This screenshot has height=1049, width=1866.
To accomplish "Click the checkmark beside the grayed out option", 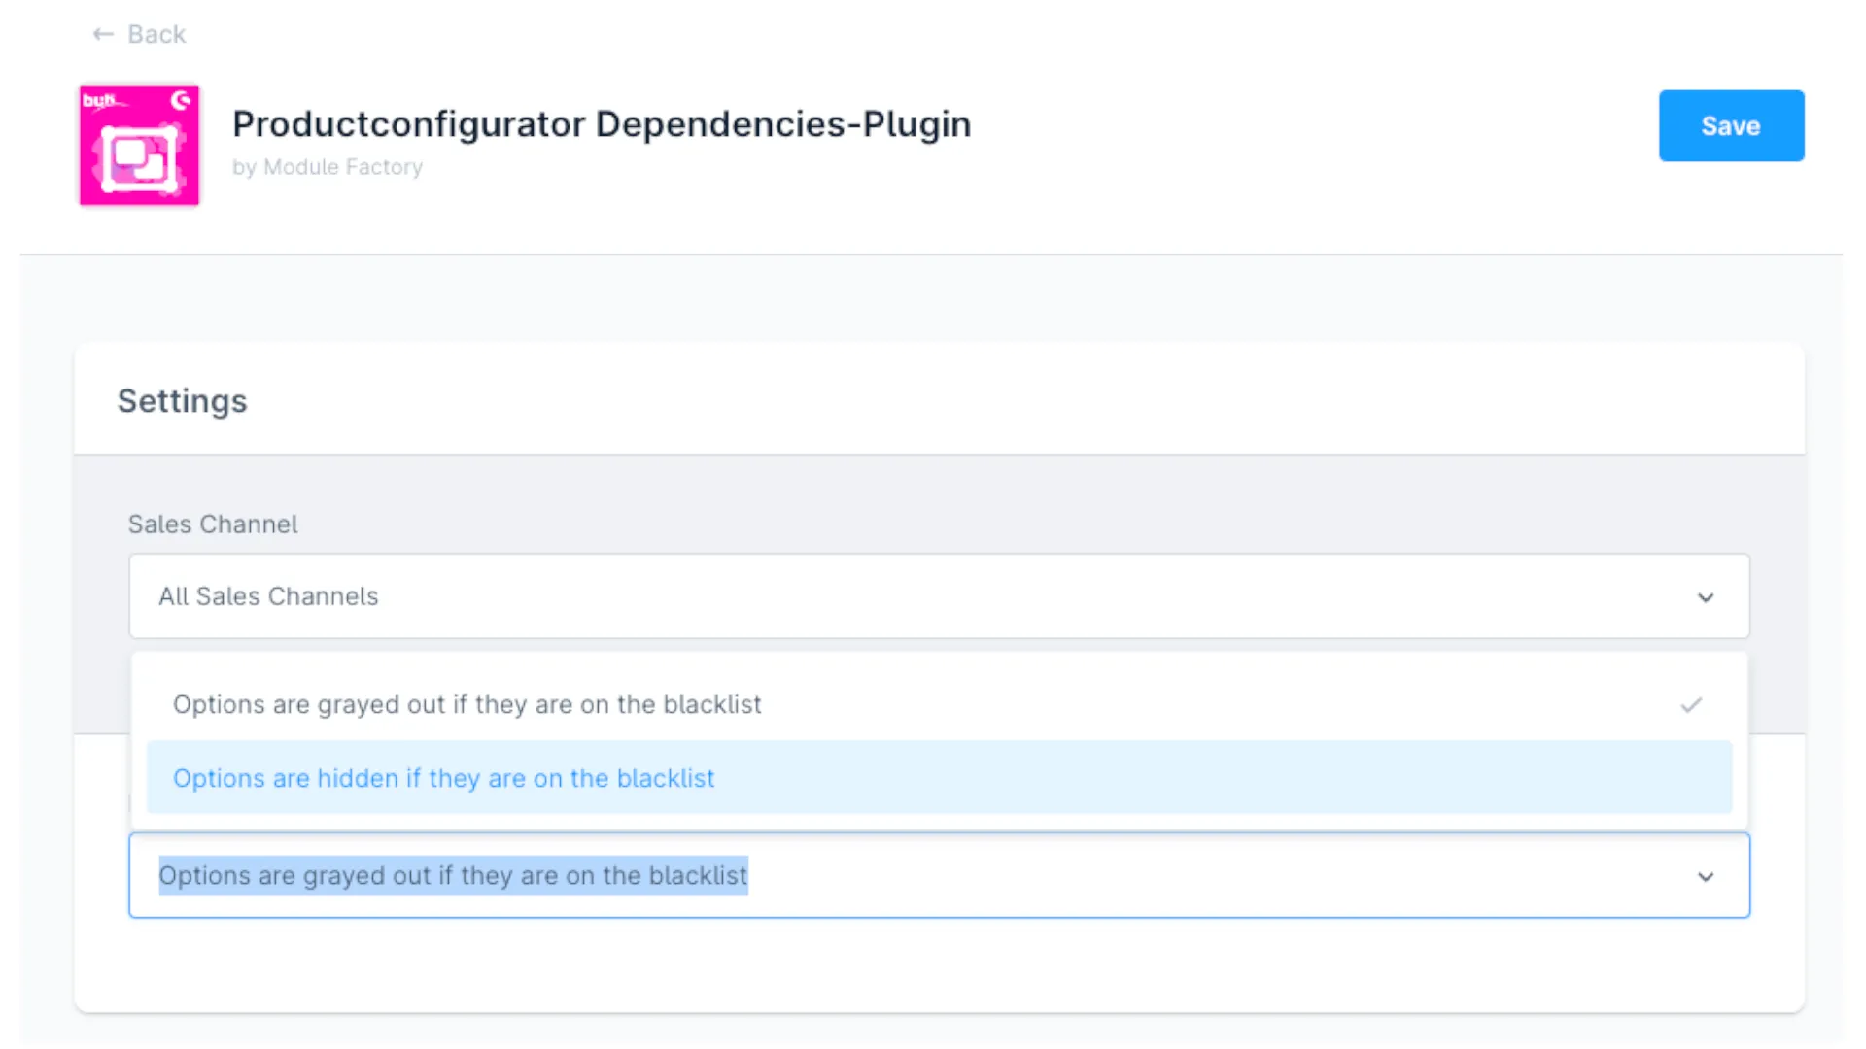I will [1691, 705].
